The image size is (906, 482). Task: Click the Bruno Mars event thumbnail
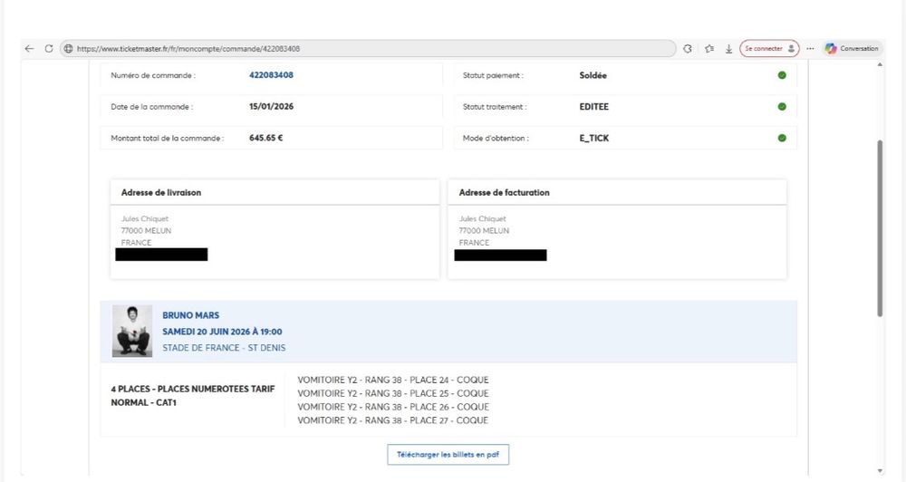point(132,331)
